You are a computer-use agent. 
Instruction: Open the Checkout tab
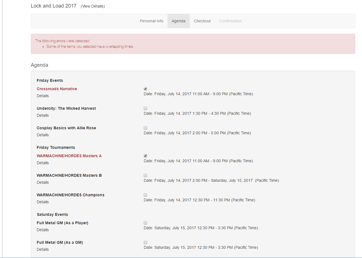pos(202,21)
